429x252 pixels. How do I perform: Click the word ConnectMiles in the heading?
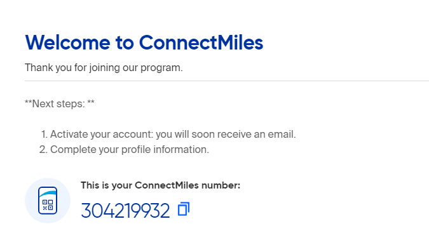(x=201, y=43)
